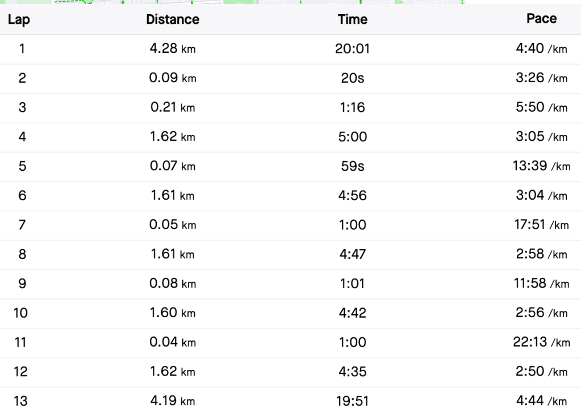The height and width of the screenshot is (413, 581).
Task: Select the 4:56 time in lap 6
Action: (352, 196)
